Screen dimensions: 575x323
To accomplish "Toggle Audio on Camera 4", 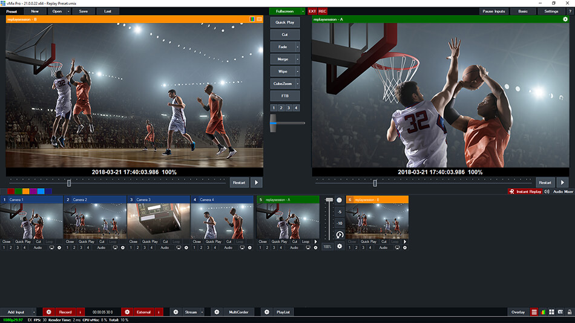I will [x=228, y=248].
